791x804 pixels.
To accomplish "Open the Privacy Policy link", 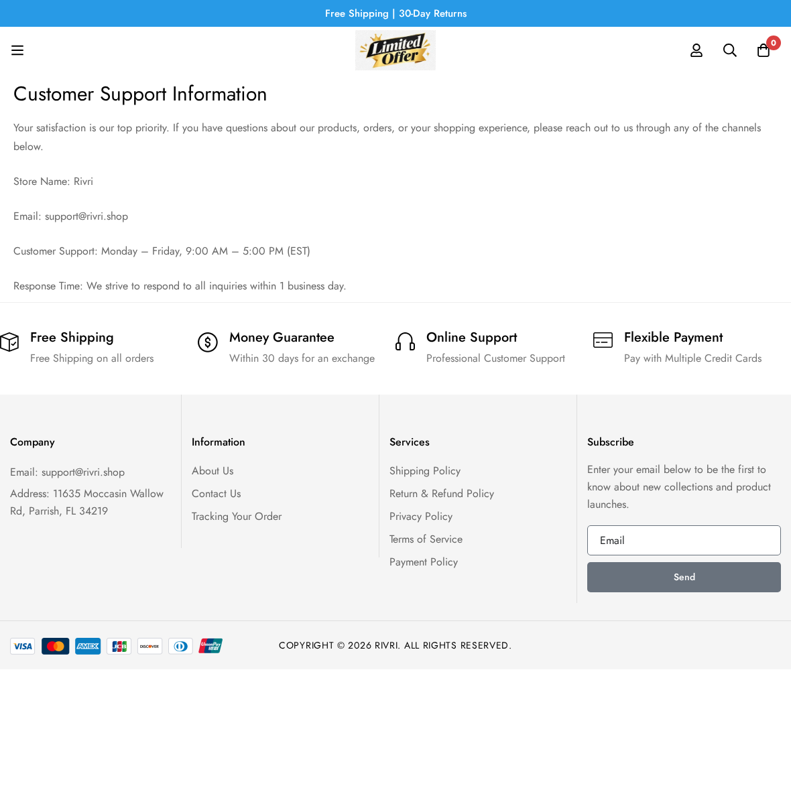I will 421,517.
